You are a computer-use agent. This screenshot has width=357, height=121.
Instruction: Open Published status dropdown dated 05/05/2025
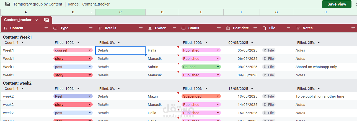pos(218,50)
